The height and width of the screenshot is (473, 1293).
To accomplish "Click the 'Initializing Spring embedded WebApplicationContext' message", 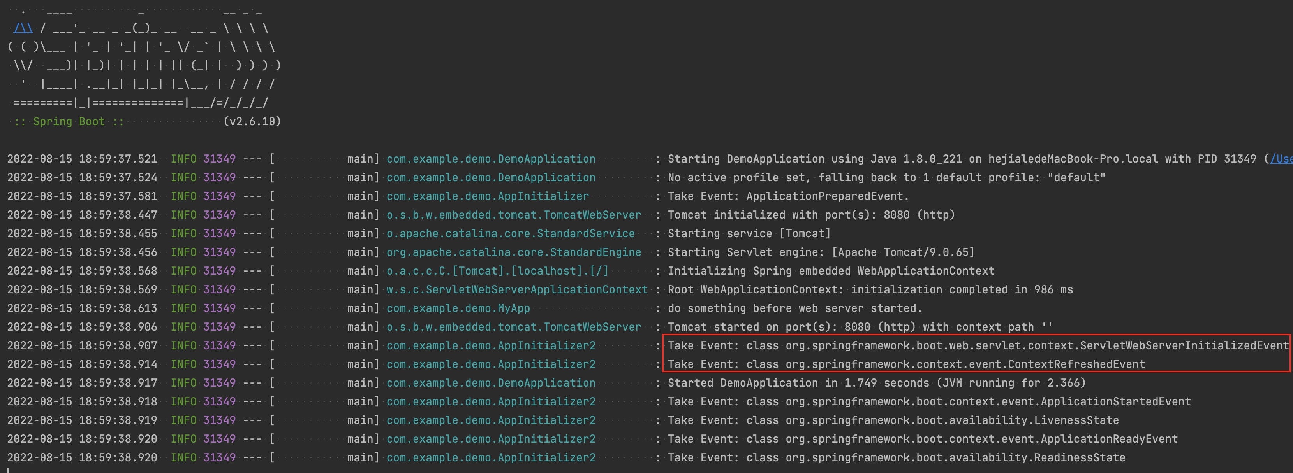I will 831,271.
